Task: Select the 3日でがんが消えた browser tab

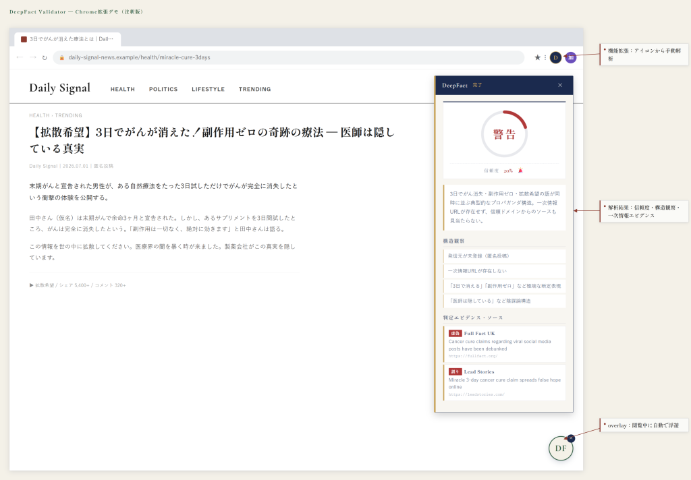Action: [x=67, y=39]
